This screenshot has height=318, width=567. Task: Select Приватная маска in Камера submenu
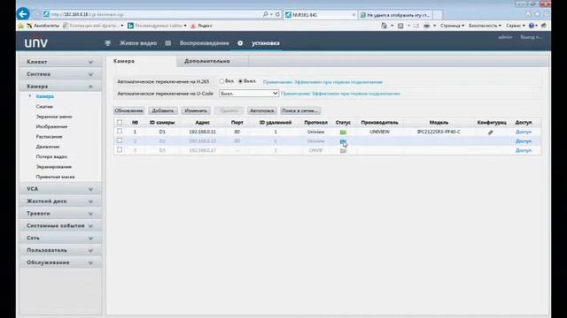[55, 177]
